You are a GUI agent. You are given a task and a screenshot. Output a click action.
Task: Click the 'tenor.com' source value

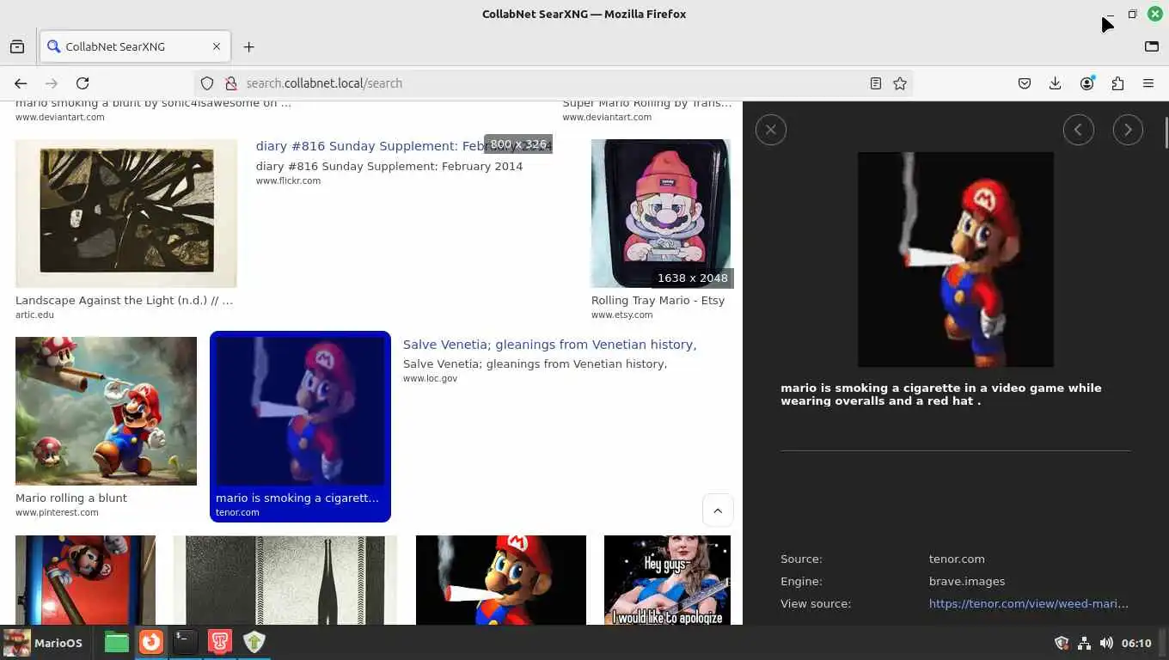click(957, 559)
